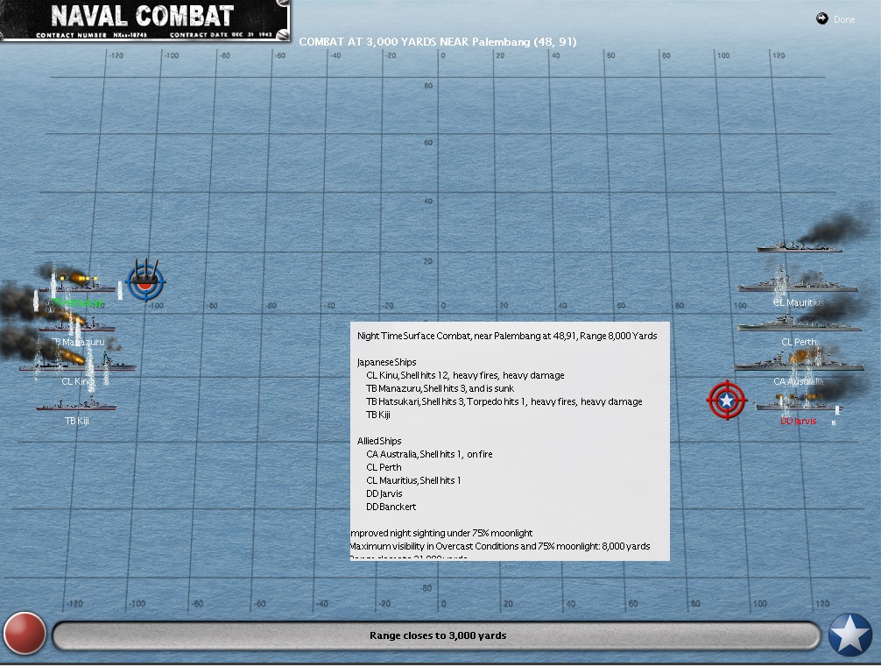
Task: Click the 'DD Jarvis' line in report
Action: (384, 493)
